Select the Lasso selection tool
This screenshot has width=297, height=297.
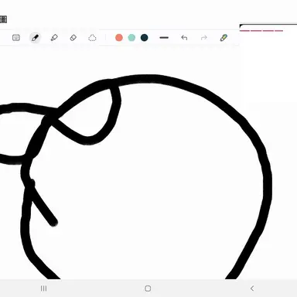pos(92,38)
